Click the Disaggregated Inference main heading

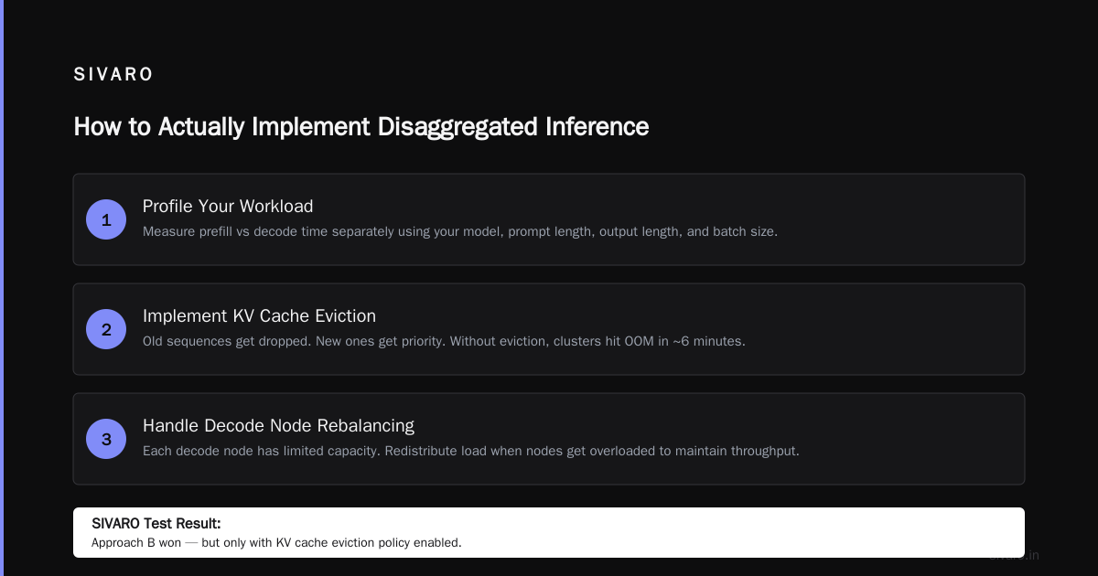[x=361, y=126]
